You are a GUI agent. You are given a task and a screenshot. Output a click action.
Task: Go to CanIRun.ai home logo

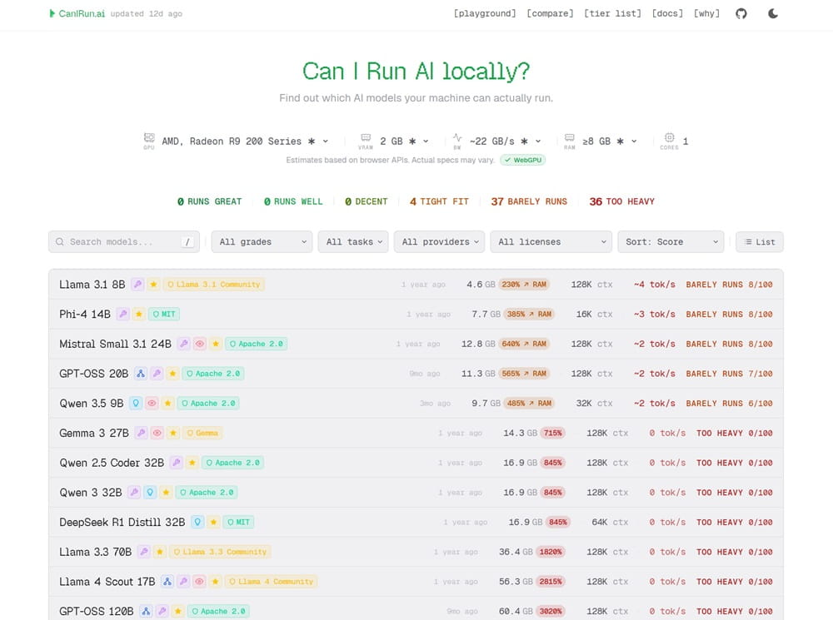(77, 14)
